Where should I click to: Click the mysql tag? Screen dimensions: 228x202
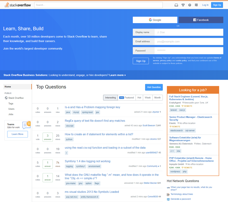(76, 112)
